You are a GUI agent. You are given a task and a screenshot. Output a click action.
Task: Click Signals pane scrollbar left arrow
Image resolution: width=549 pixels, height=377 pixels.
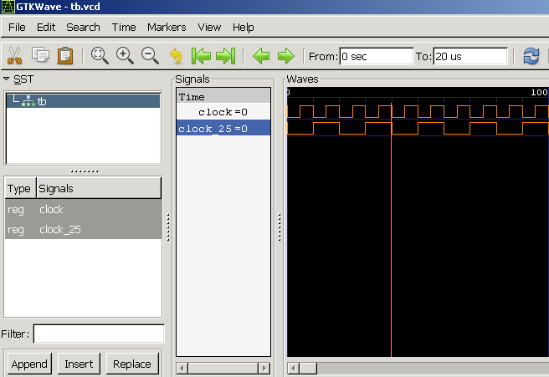click(182, 369)
